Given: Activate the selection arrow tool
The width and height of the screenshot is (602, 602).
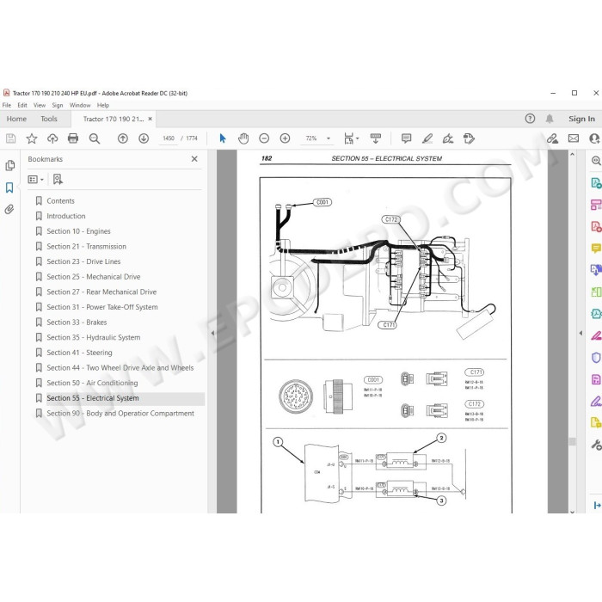Looking at the screenshot, I should (x=223, y=138).
